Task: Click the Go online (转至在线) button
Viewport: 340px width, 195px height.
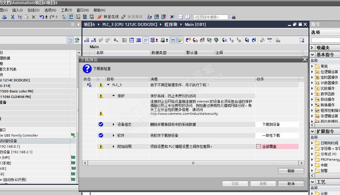Action: (108, 17)
